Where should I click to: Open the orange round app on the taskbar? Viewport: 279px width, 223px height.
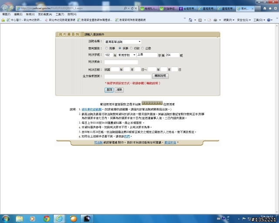[x=73, y=219]
